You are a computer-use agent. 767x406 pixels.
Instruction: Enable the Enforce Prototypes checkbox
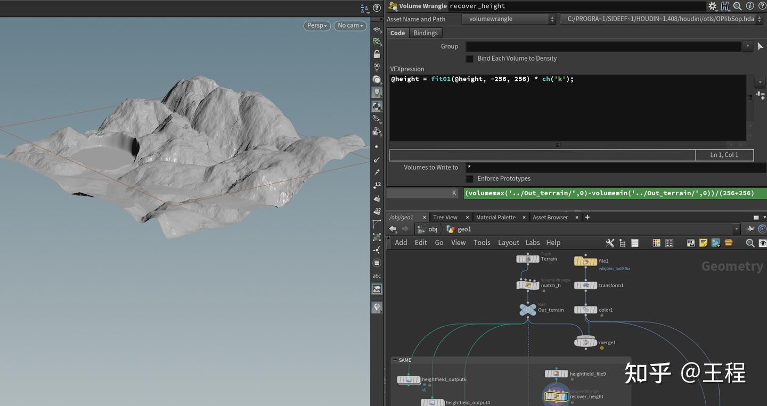click(469, 179)
